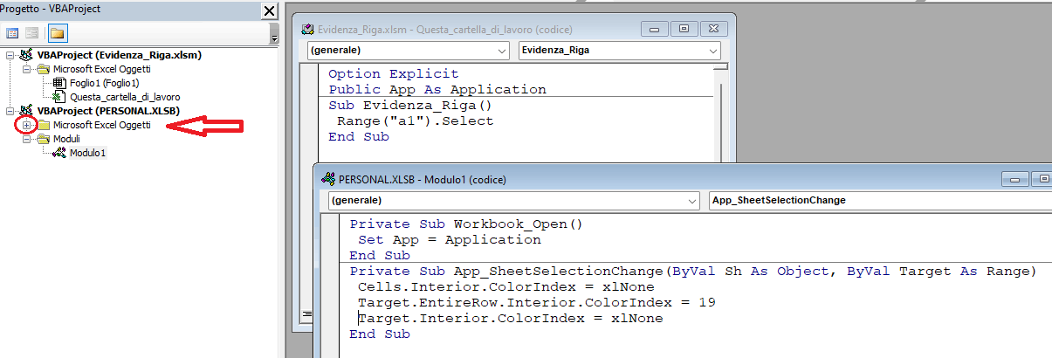Click the Evidenza_Riga.xlsm window title bar
Screen dimensions: 1052x358
coord(515,29)
